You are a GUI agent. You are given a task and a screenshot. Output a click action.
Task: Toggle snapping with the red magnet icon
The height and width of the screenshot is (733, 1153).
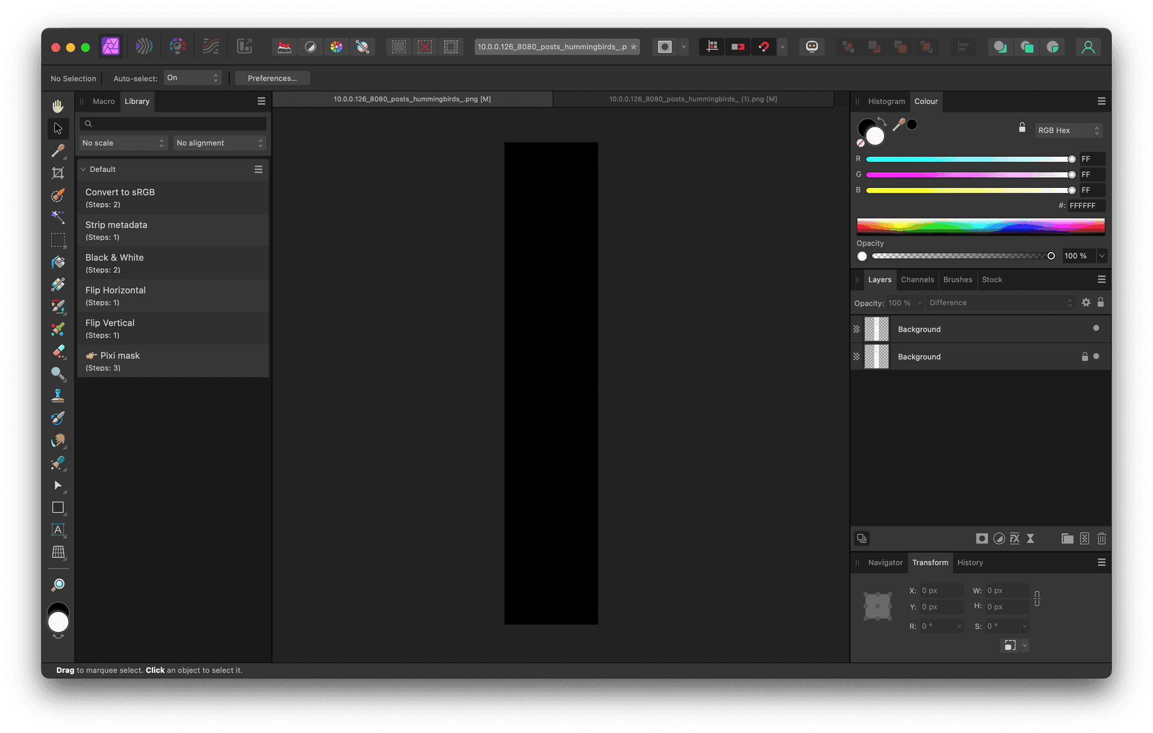764,47
